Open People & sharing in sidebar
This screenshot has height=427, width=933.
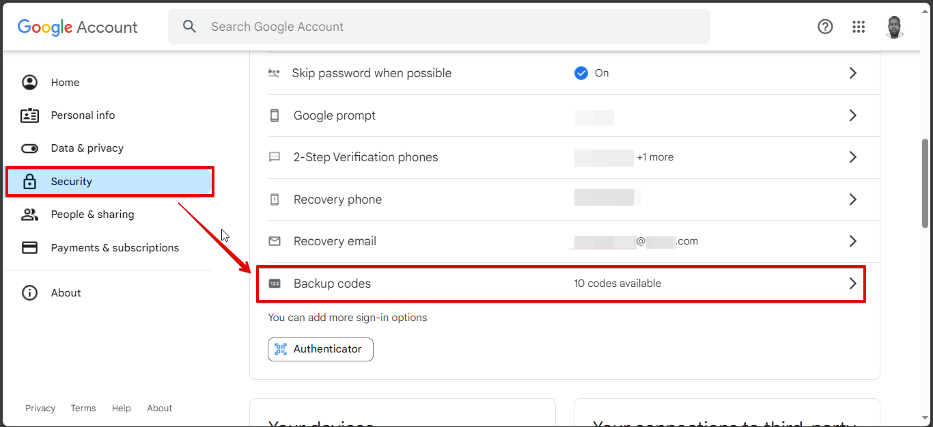92,215
